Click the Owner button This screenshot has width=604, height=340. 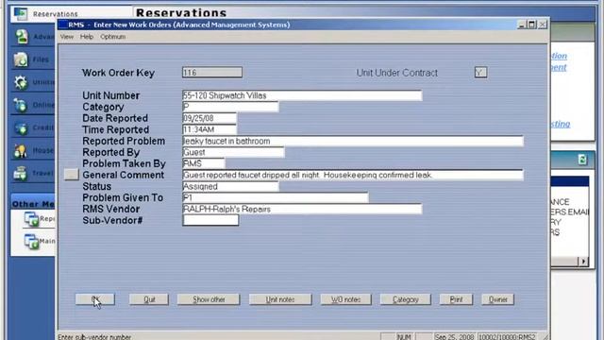coord(497,299)
